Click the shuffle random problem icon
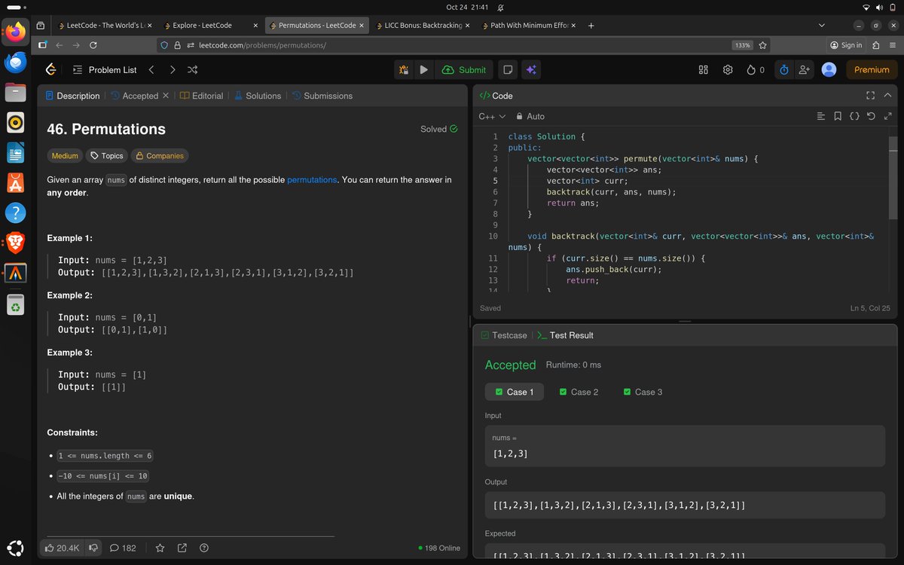 click(x=192, y=70)
